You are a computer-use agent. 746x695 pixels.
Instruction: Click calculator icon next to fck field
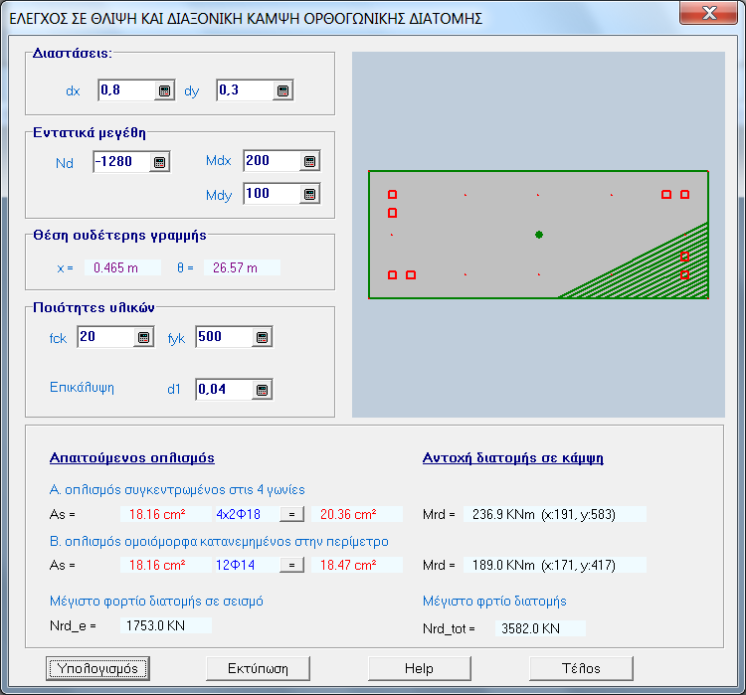(x=144, y=338)
